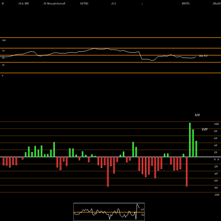This screenshot has width=221, height=221.
Task: Click the MR axis label -60
Action: point(216,181)
